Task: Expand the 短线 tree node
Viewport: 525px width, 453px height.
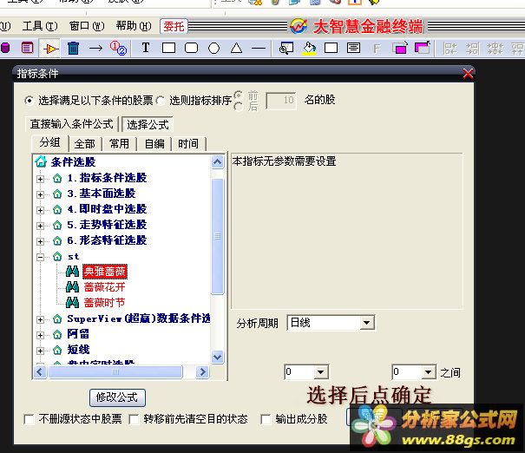Action: tap(40, 351)
